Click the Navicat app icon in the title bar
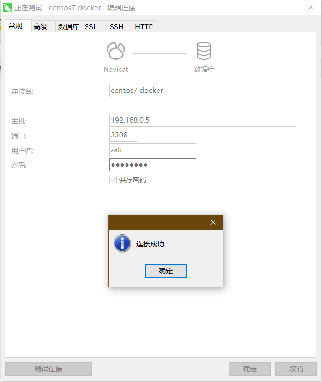The width and height of the screenshot is (322, 382). pos(7,7)
